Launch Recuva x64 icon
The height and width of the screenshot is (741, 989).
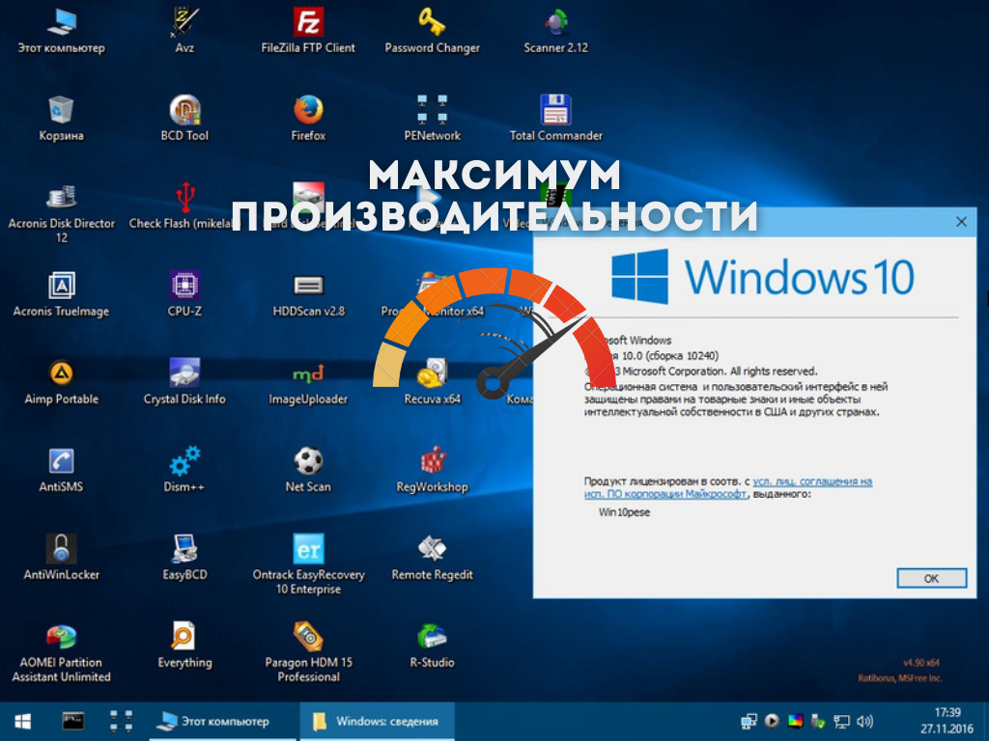click(432, 382)
